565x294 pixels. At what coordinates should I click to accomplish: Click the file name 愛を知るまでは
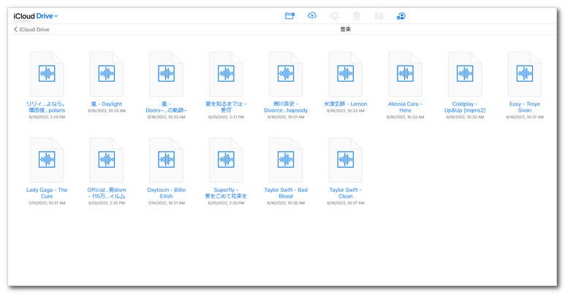pyautogui.click(x=226, y=107)
